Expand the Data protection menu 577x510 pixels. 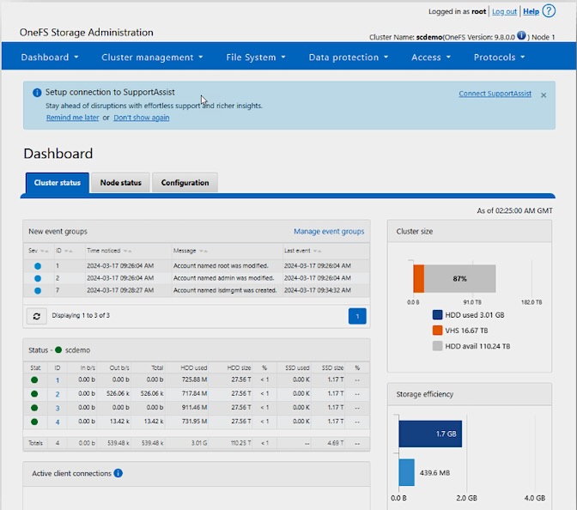[x=349, y=57]
